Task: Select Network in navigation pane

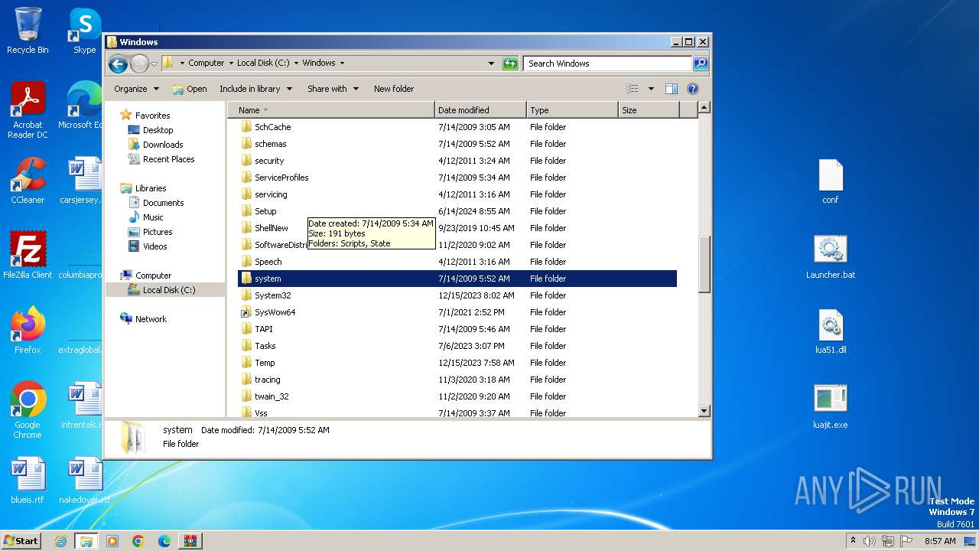Action: (151, 319)
